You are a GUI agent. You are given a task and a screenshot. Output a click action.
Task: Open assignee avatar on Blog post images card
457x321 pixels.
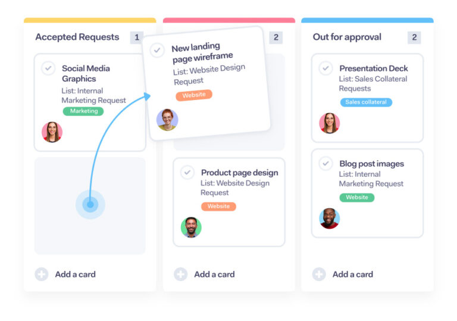pos(329,219)
